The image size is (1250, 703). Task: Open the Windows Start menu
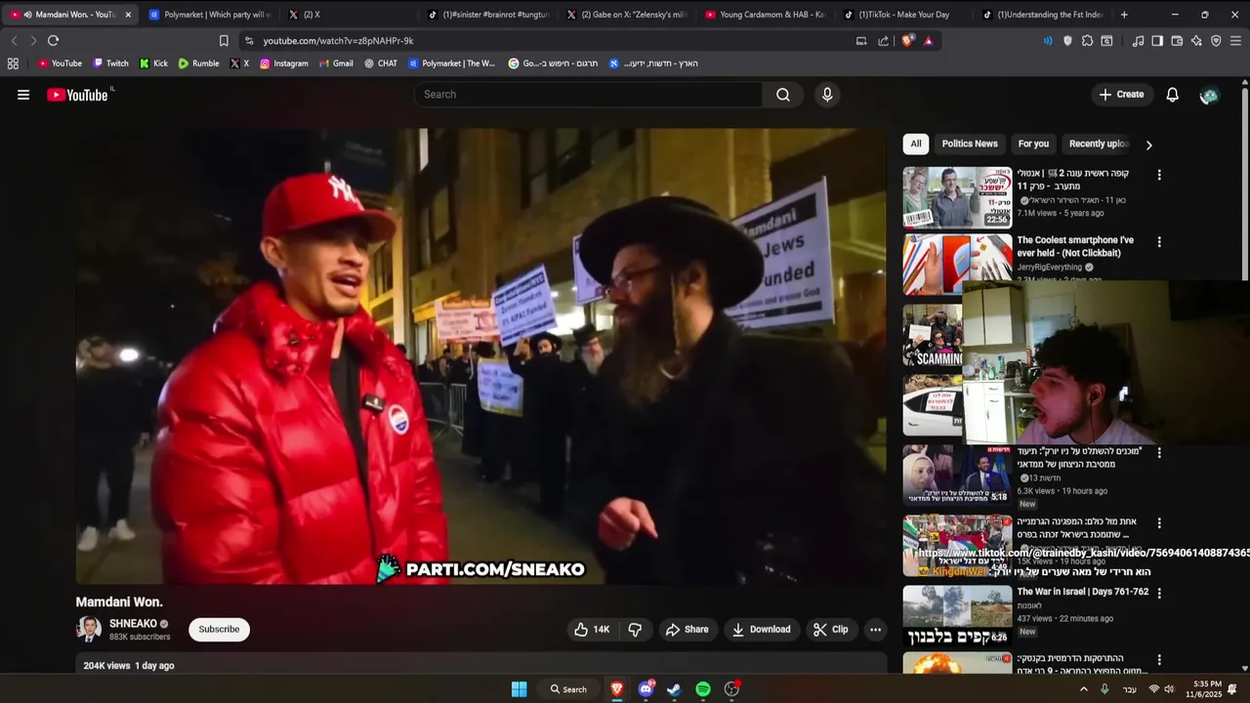tap(520, 689)
